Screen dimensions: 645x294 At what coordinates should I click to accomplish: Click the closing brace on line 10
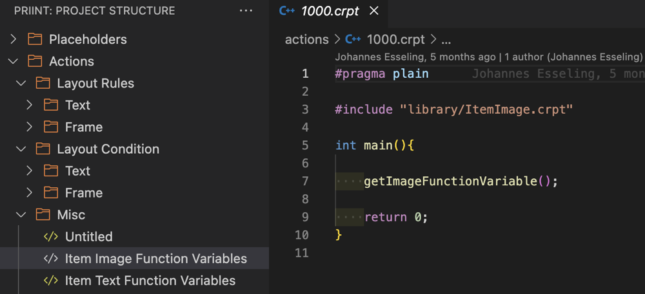tap(339, 235)
